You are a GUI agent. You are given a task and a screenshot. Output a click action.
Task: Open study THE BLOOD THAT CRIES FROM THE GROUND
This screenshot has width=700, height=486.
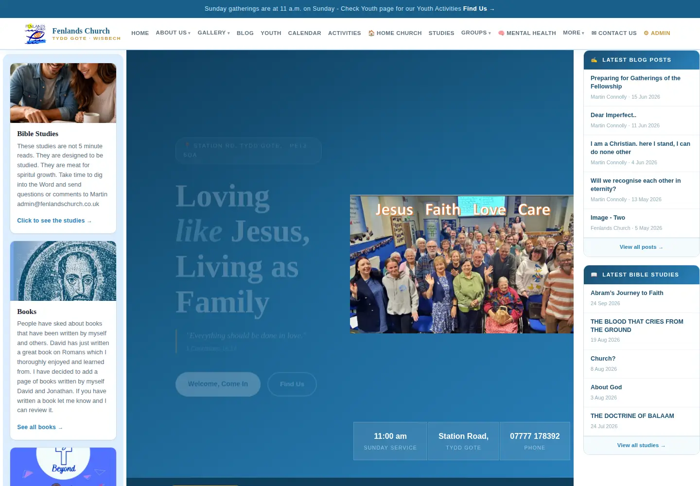tap(637, 326)
